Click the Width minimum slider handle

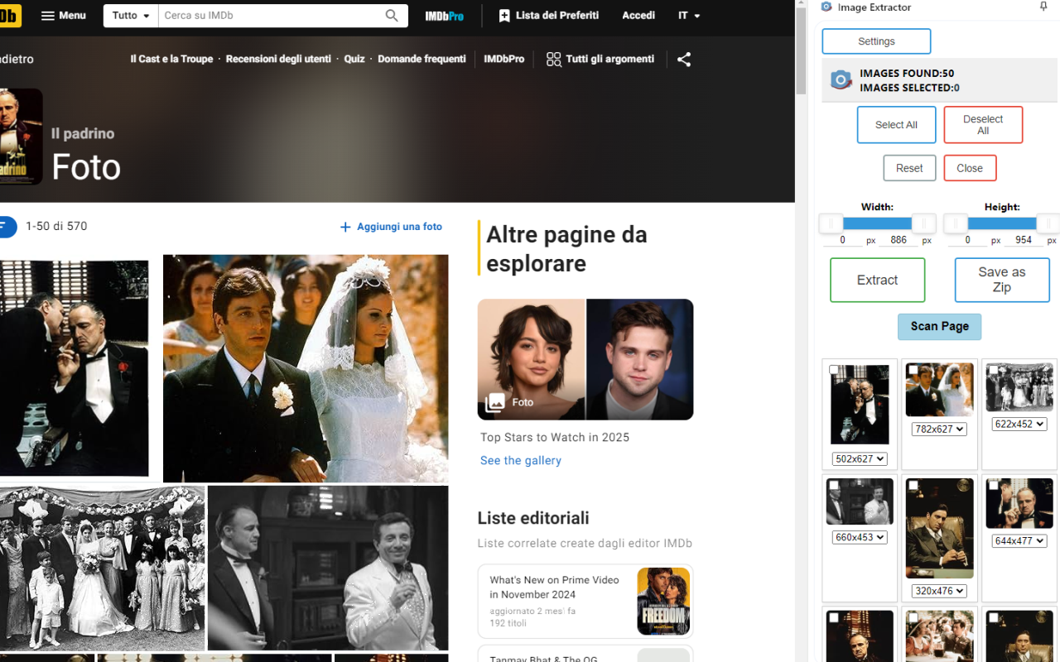click(831, 223)
